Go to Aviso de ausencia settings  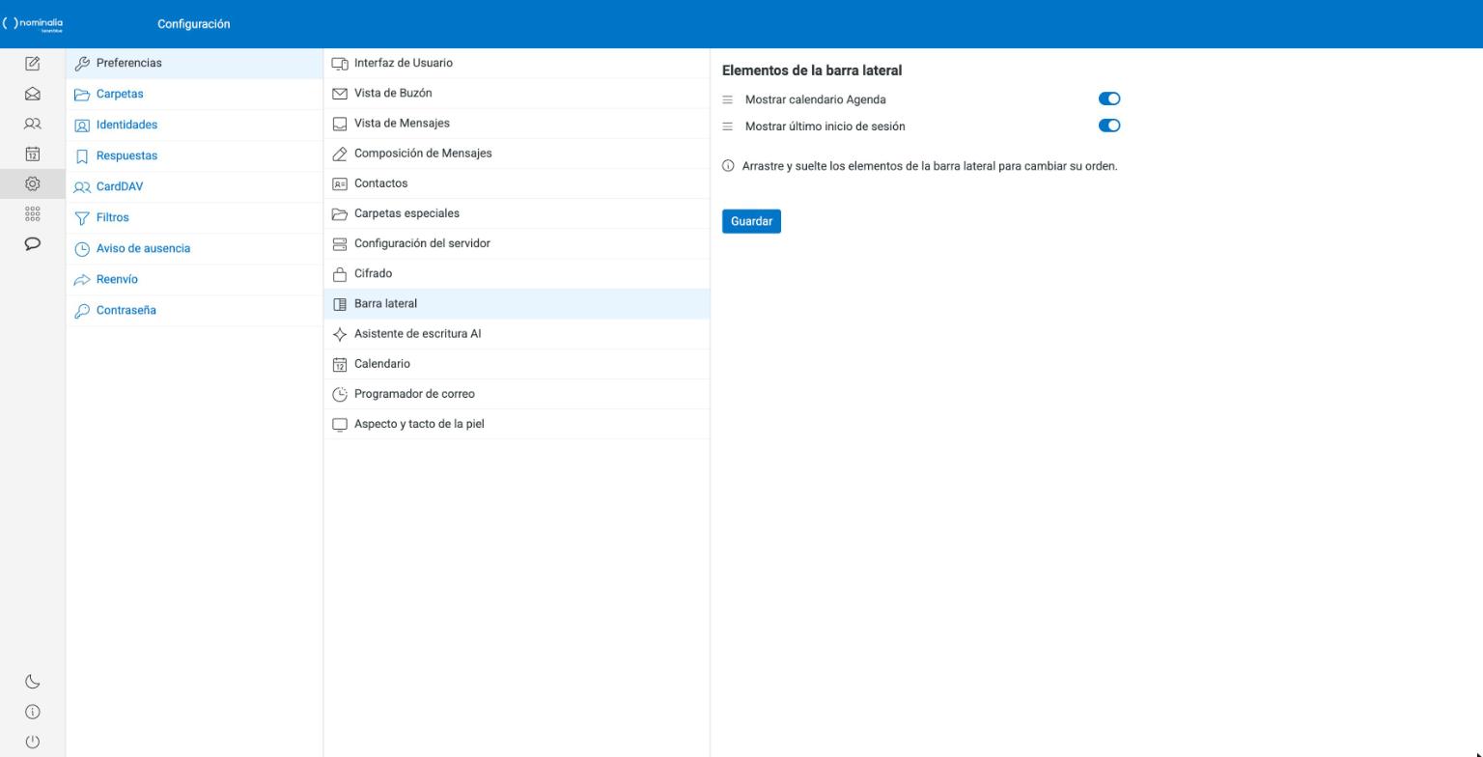point(194,248)
